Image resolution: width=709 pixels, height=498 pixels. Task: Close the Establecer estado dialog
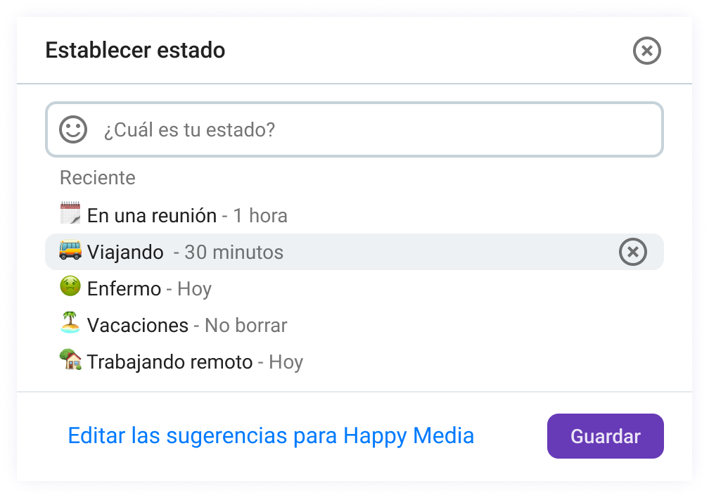coord(646,51)
